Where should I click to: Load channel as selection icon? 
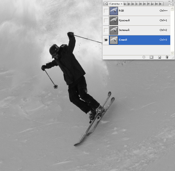pyautogui.click(x=144, y=57)
